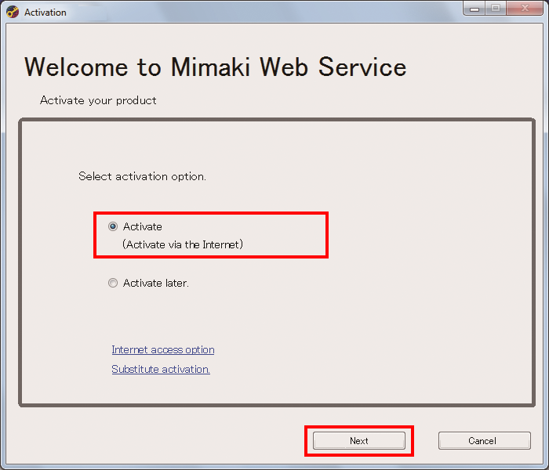Open the Substitute activation link
This screenshot has height=470, width=549.
(x=161, y=369)
